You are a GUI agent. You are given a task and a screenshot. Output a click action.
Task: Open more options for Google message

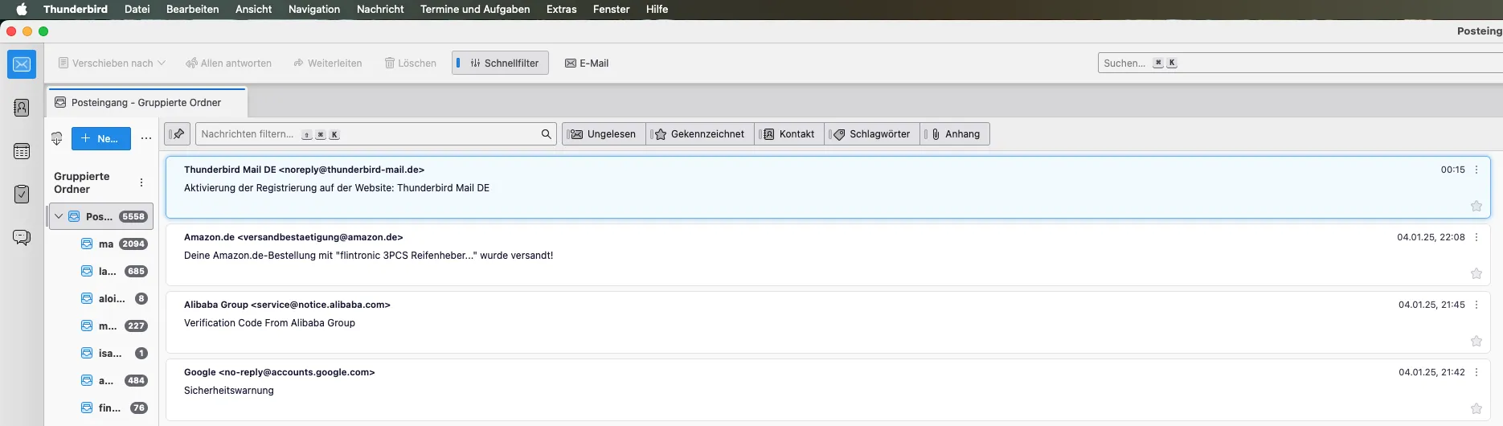coord(1476,372)
